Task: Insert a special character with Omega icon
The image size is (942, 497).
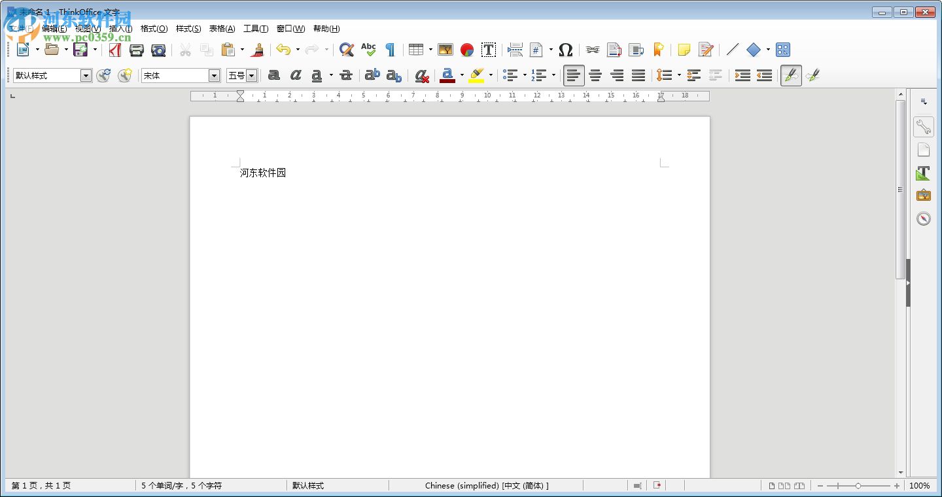Action: 566,50
